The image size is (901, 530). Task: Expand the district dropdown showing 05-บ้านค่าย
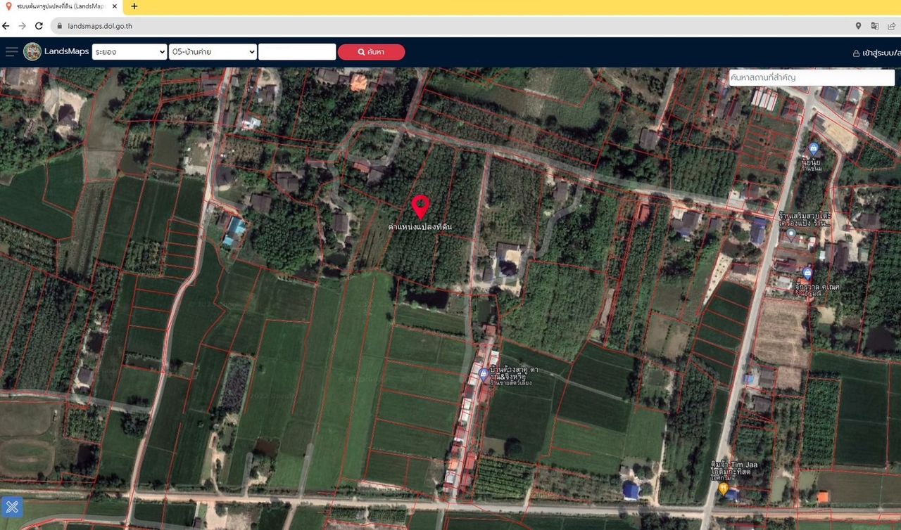click(x=213, y=52)
